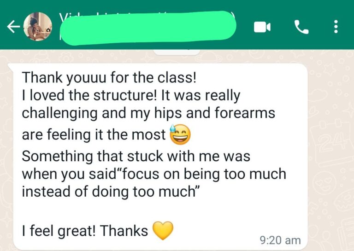Screen dimensions: 354x251
Task: Tap the redacted contact name header
Action: (x=148, y=27)
